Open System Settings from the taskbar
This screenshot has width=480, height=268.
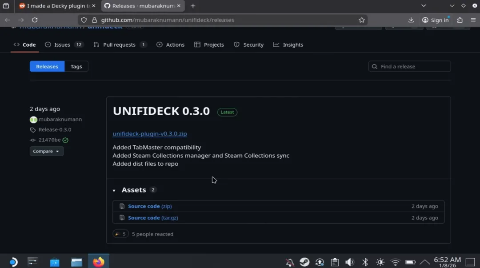[x=32, y=262]
